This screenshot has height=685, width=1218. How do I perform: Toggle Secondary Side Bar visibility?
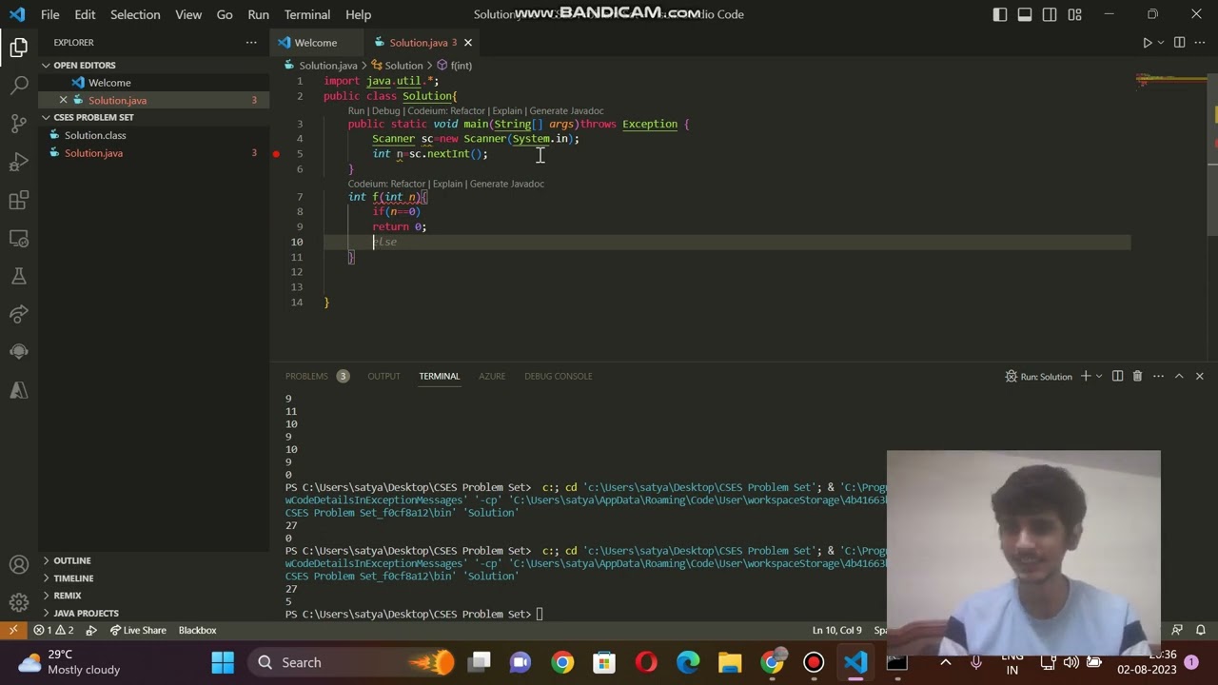[1050, 14]
